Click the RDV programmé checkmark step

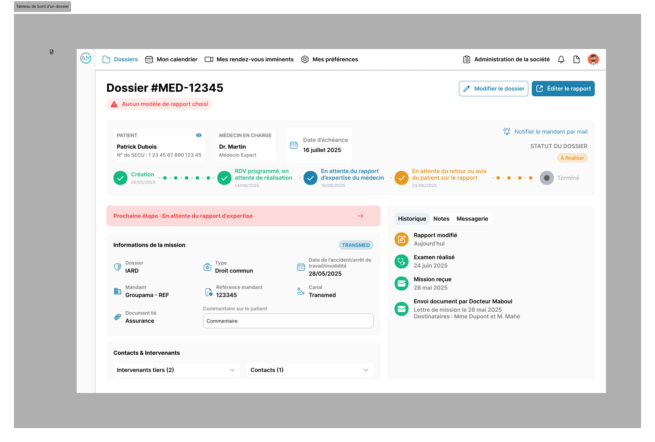(x=224, y=178)
